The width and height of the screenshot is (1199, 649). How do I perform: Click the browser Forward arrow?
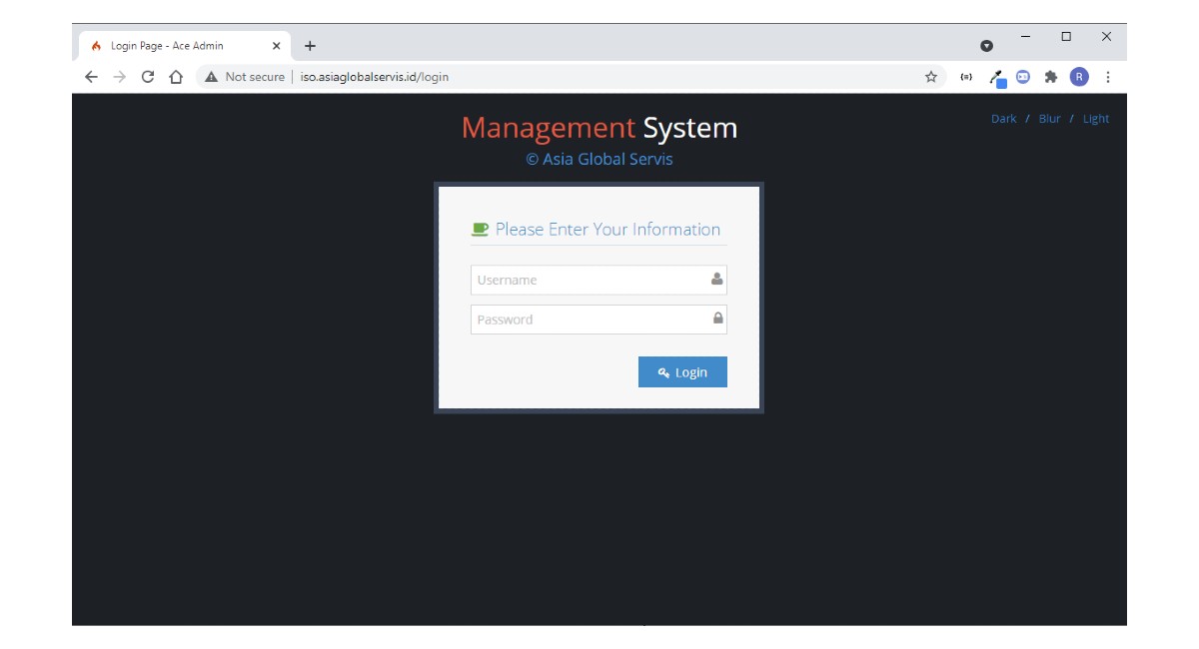120,77
